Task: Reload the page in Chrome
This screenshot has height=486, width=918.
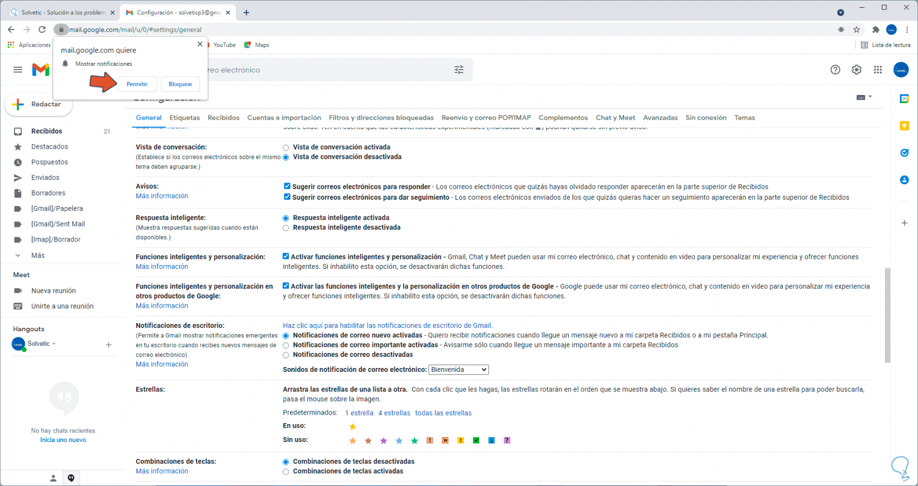Action: tap(42, 30)
